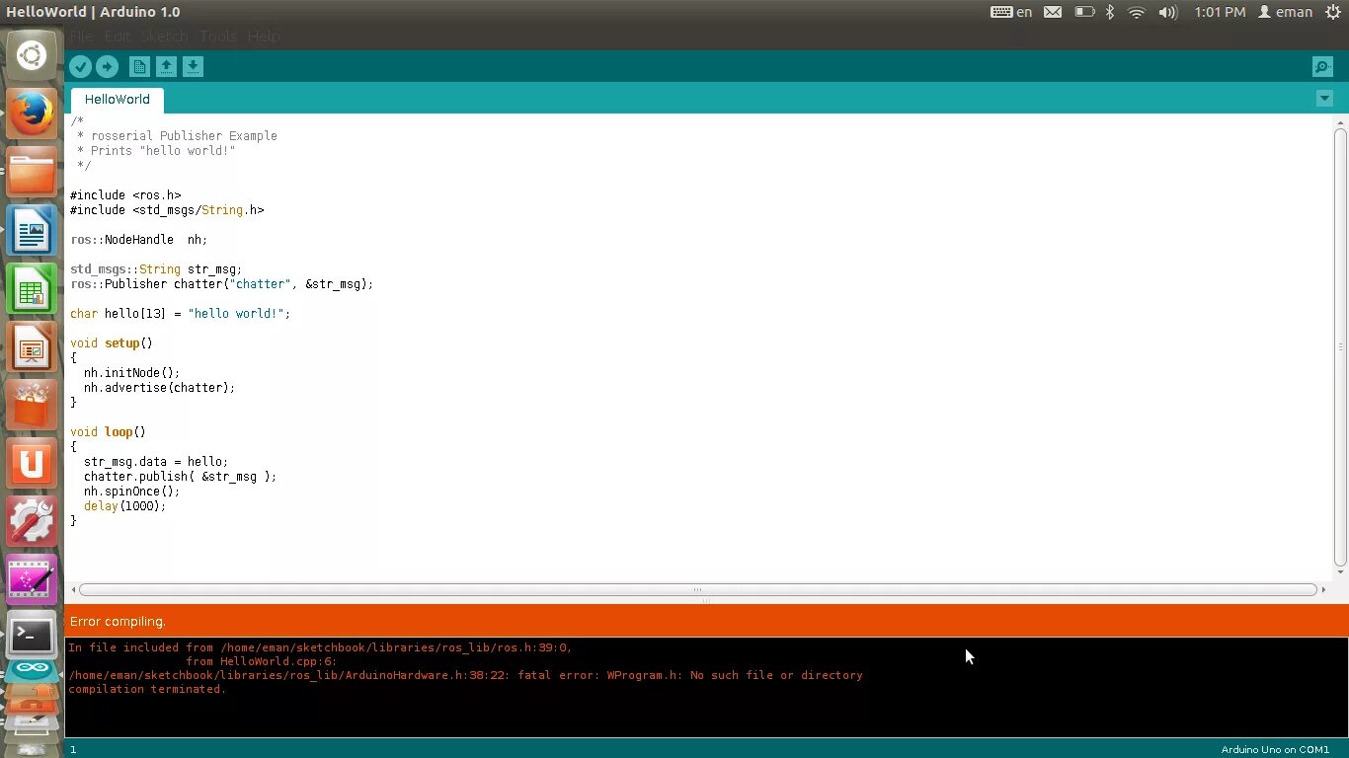Click the '#include <std_msgs/String.h>' line

[167, 210]
